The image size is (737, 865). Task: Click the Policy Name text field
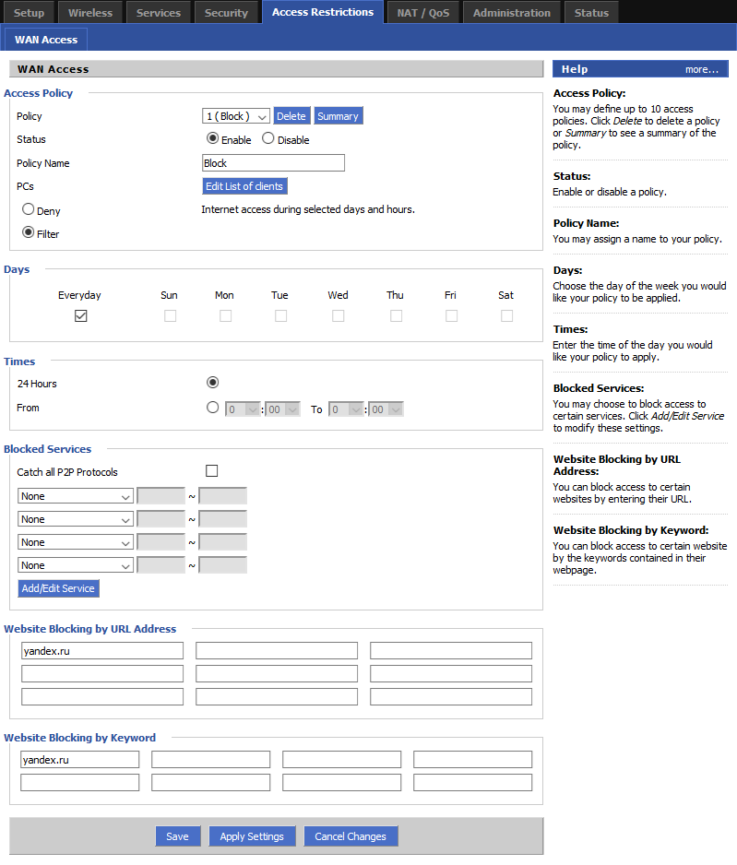(x=274, y=162)
